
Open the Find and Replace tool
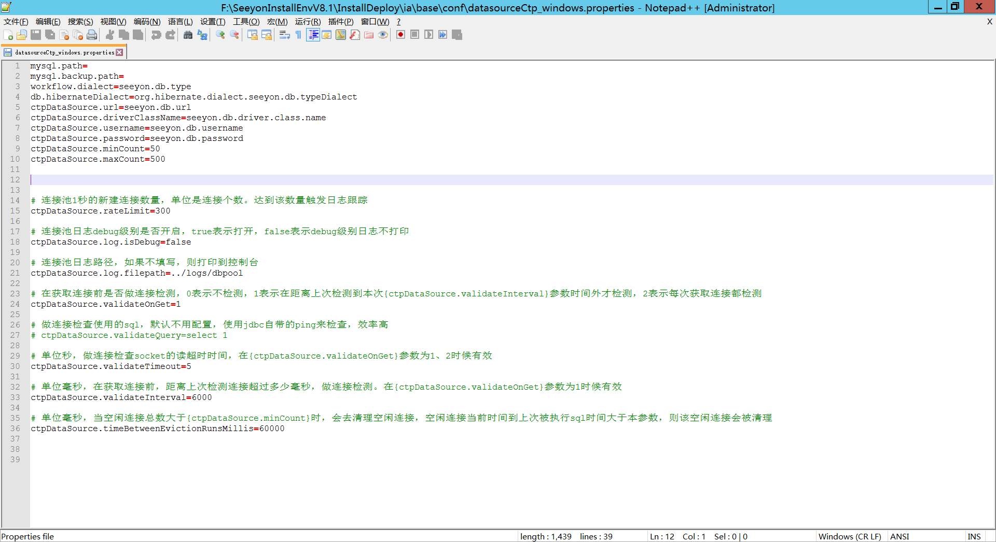(202, 35)
